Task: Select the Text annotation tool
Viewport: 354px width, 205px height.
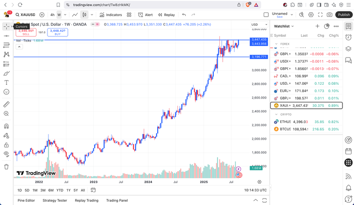Action: tap(6, 82)
